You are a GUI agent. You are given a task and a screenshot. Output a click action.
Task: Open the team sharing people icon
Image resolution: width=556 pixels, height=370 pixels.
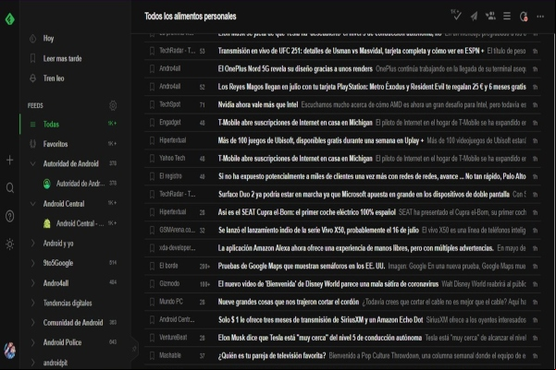490,16
